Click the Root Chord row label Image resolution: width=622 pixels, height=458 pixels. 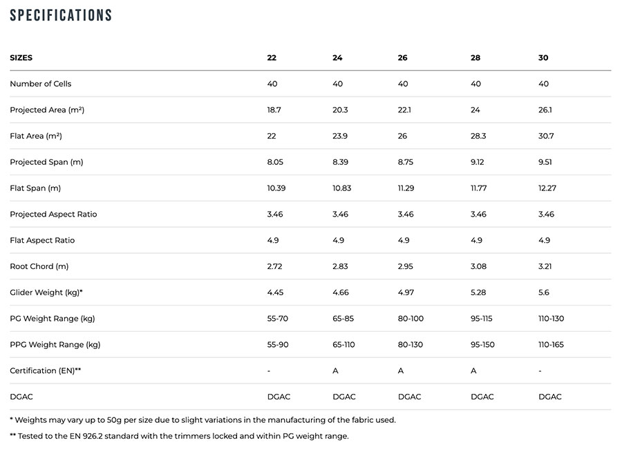pos(39,266)
